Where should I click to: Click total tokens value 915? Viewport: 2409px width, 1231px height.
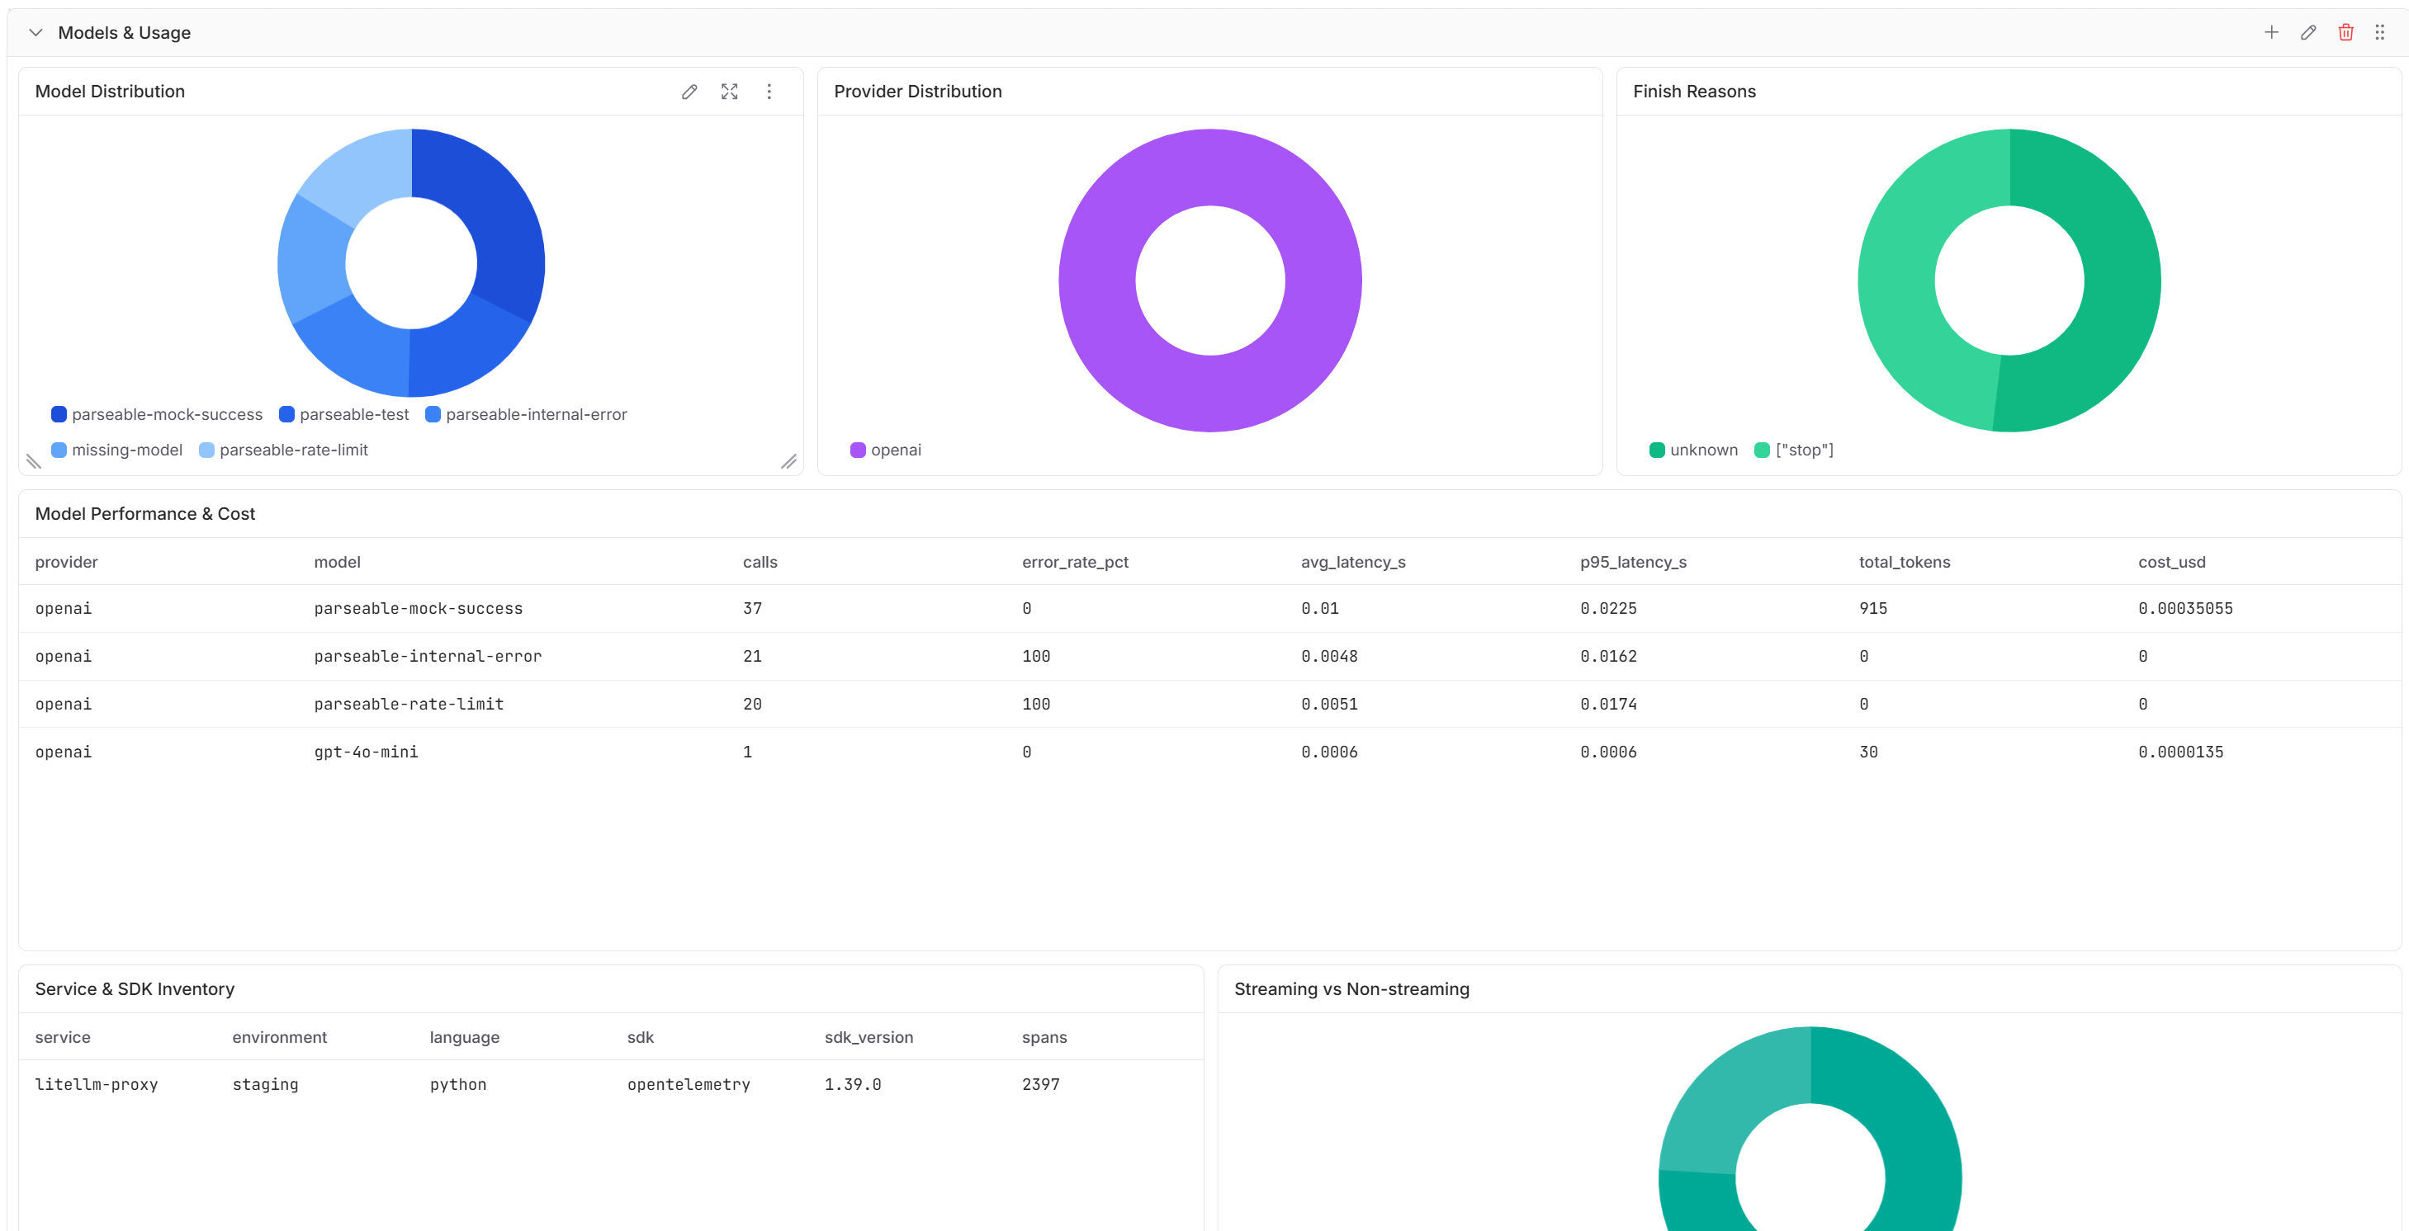point(1873,609)
